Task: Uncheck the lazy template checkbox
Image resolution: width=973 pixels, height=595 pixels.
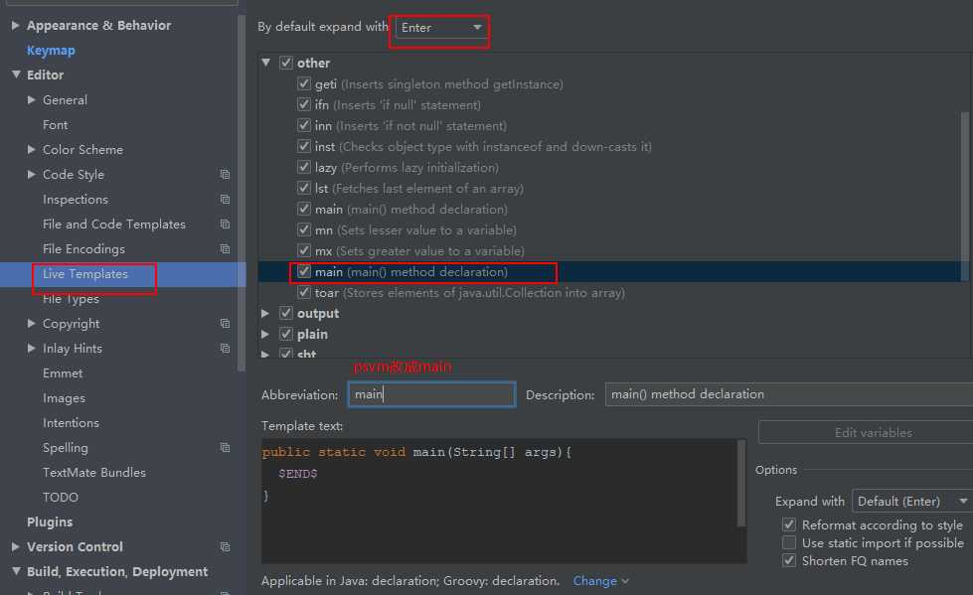Action: coord(304,167)
